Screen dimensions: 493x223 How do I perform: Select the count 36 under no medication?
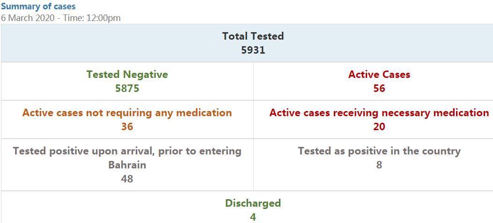pyautogui.click(x=127, y=126)
